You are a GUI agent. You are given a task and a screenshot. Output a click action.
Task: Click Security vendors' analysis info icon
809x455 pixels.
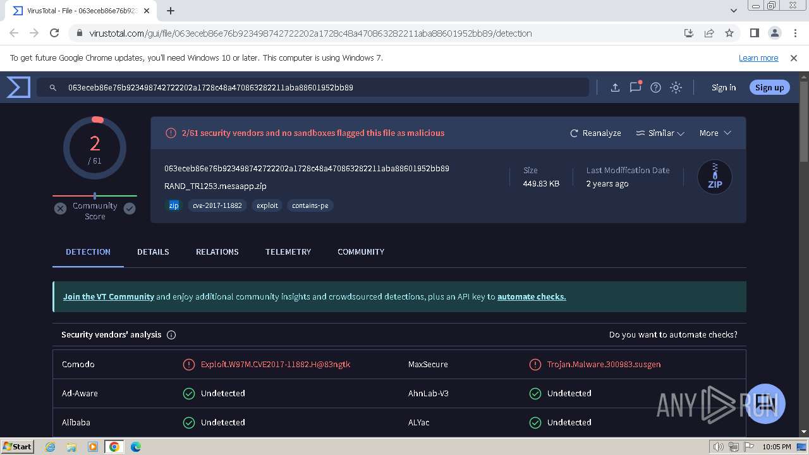pyautogui.click(x=171, y=335)
